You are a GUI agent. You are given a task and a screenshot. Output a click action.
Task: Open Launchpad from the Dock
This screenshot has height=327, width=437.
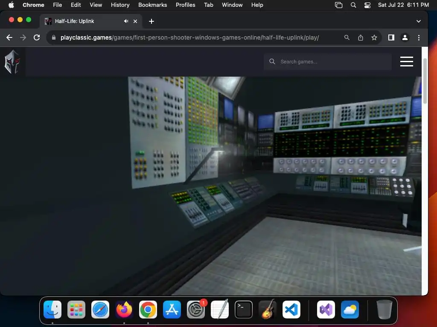click(x=76, y=310)
